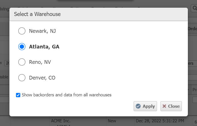Click the Apply button
The width and height of the screenshot is (197, 126).
point(145,106)
